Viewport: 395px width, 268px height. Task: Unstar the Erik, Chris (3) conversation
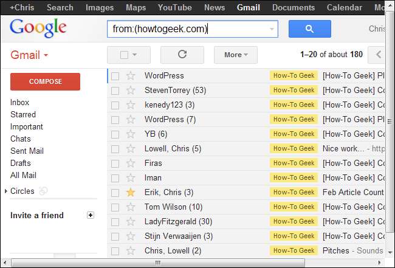pyautogui.click(x=131, y=193)
